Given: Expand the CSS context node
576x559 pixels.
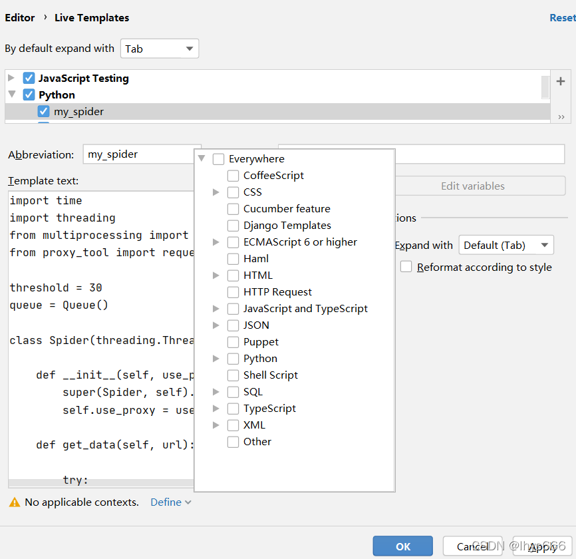Looking at the screenshot, I should (216, 192).
